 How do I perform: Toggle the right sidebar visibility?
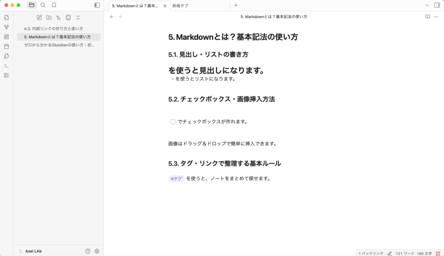click(437, 5)
